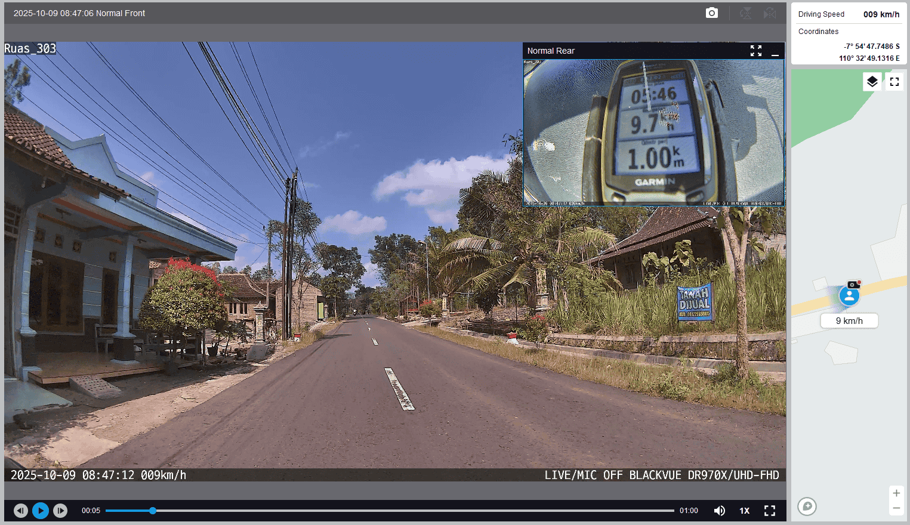The width and height of the screenshot is (910, 525).
Task: Open the map layers selector
Action: pos(872,82)
